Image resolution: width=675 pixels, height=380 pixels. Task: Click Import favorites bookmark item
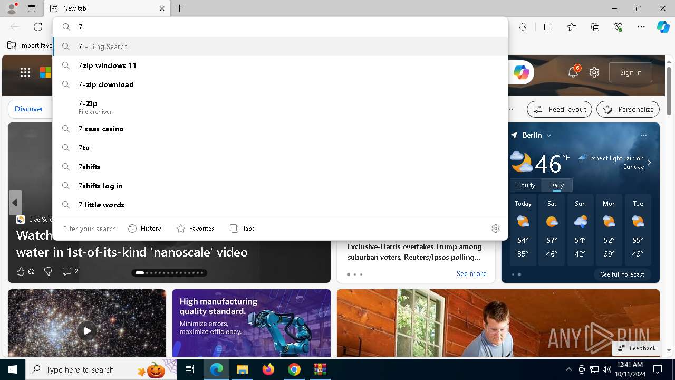pyautogui.click(x=30, y=45)
